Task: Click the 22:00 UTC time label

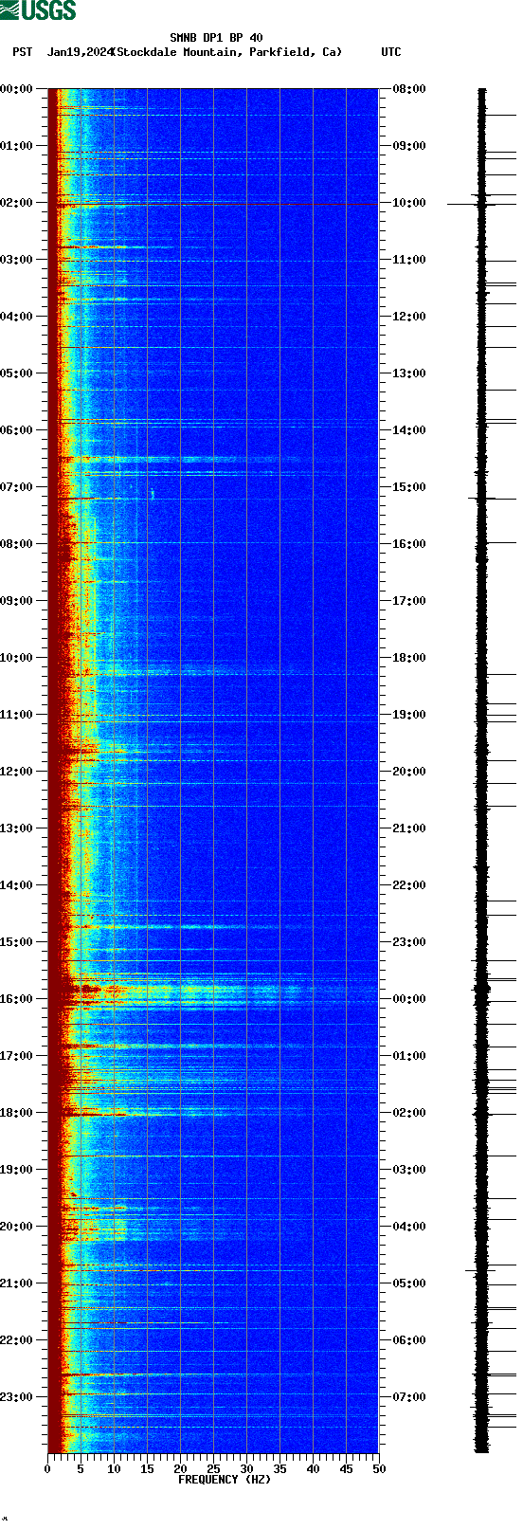Action: point(408,885)
